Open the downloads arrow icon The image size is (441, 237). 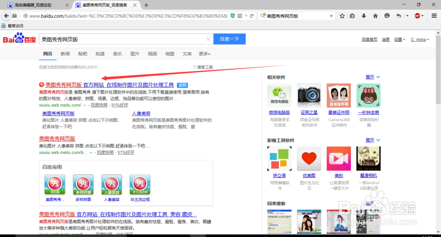[x=364, y=16]
